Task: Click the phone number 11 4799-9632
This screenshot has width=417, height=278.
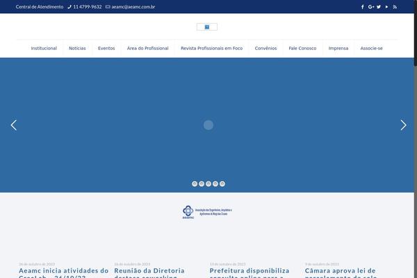Action: 88,7
